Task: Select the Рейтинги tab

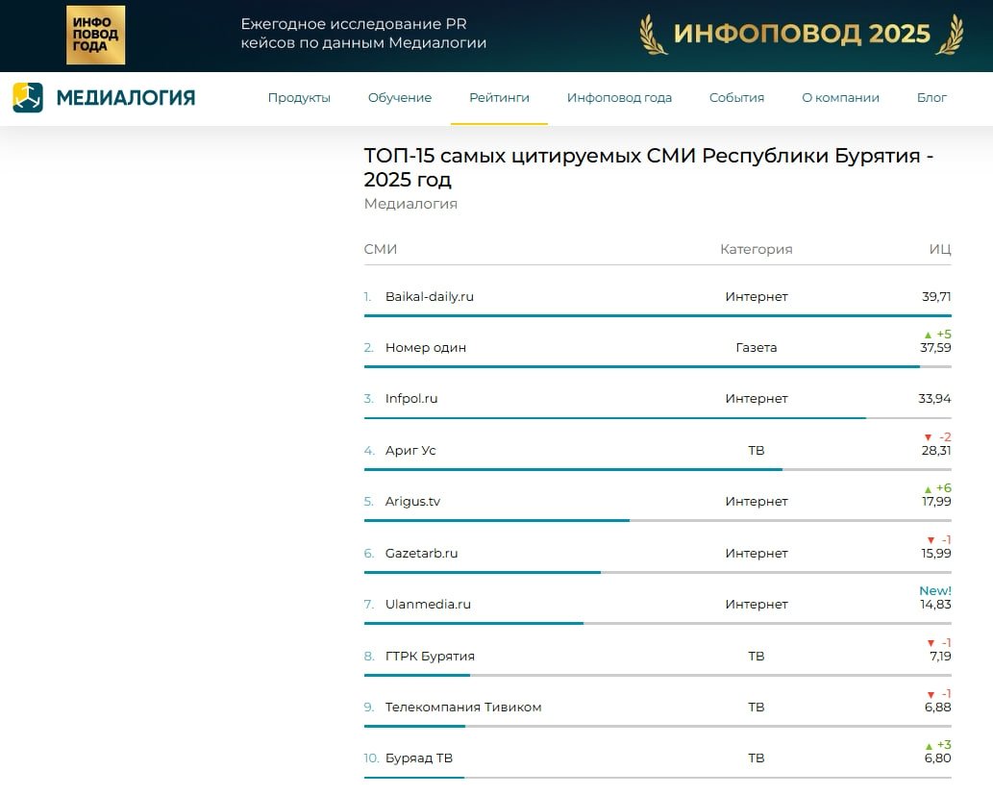Action: coord(499,97)
